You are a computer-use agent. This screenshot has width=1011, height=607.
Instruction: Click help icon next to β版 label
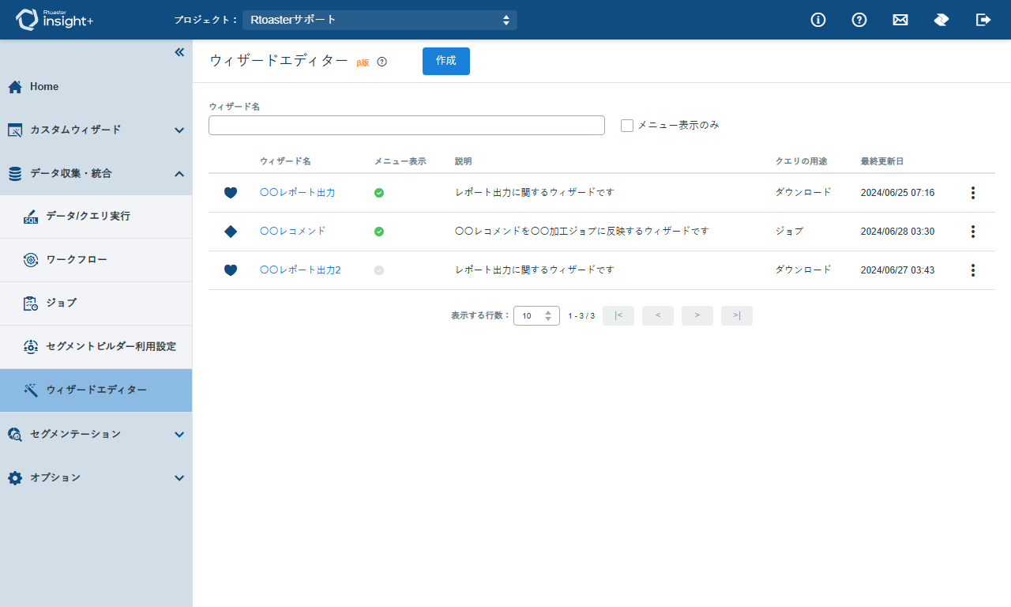click(x=382, y=62)
